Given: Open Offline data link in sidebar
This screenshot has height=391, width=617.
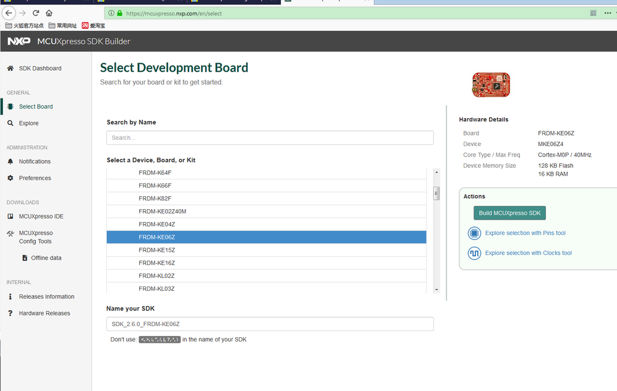Looking at the screenshot, I should point(46,258).
